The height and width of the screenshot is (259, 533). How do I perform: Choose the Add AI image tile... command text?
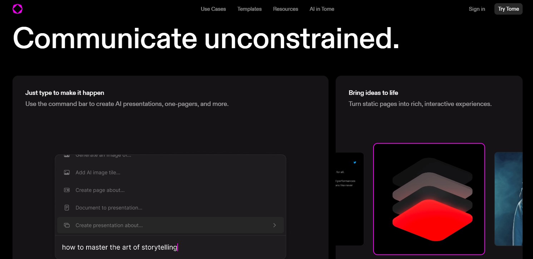[x=98, y=172]
